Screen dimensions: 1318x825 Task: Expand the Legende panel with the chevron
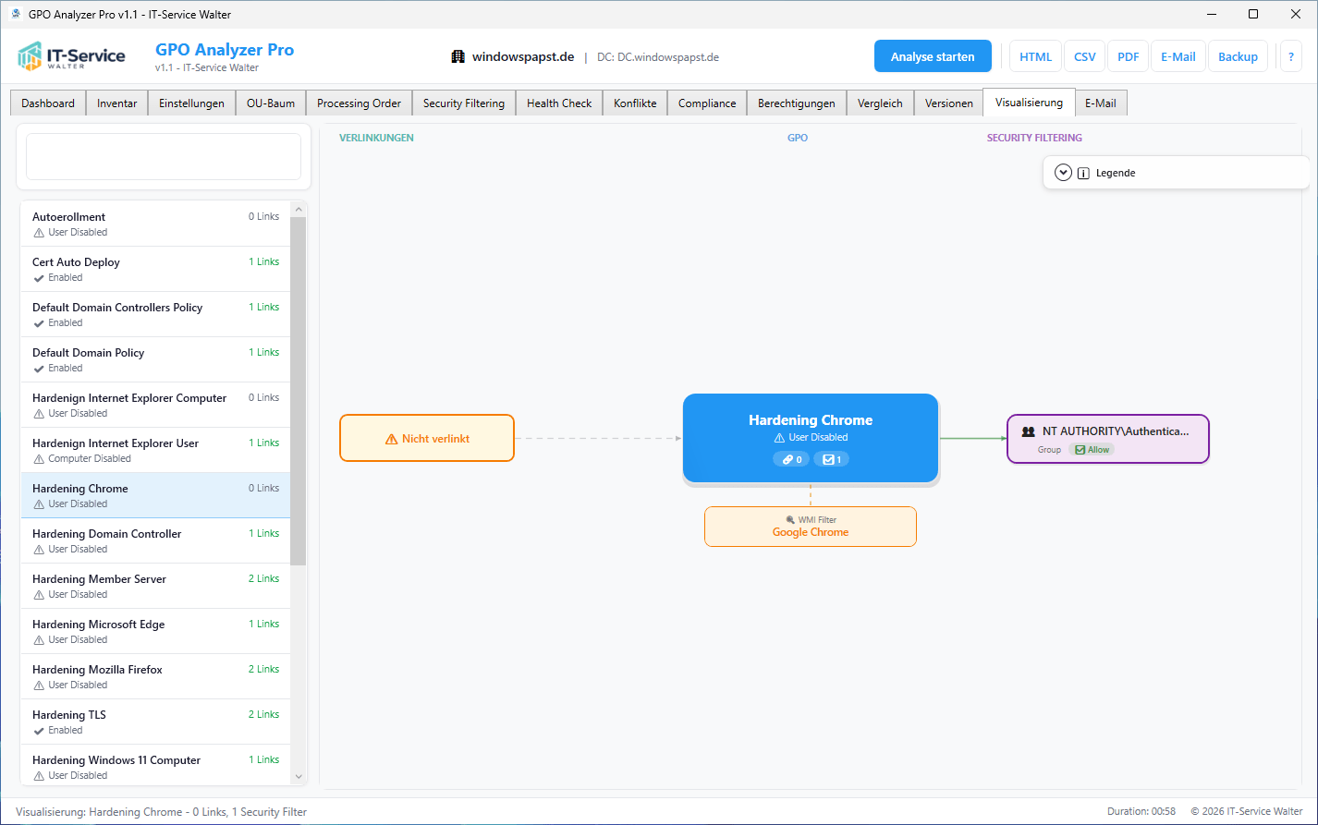pos(1063,173)
